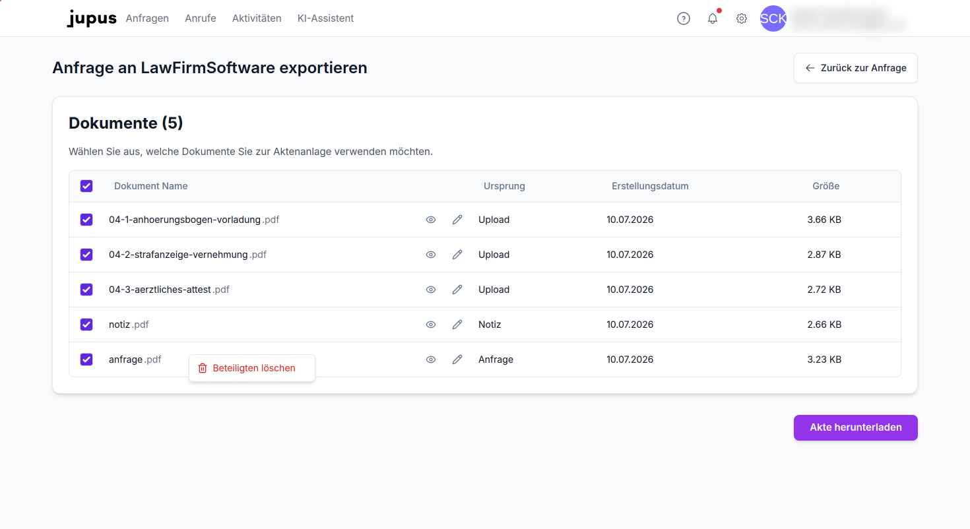
Task: Uncheck 04-2-strafanzeige-vernehmung.pdf checkbox
Action: point(86,255)
